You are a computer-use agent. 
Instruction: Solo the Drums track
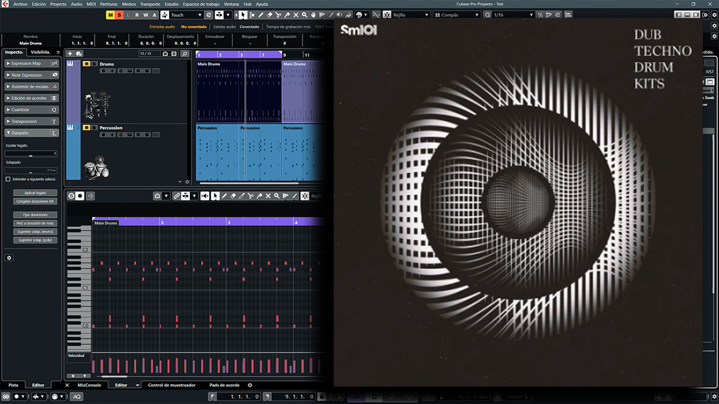[93, 64]
